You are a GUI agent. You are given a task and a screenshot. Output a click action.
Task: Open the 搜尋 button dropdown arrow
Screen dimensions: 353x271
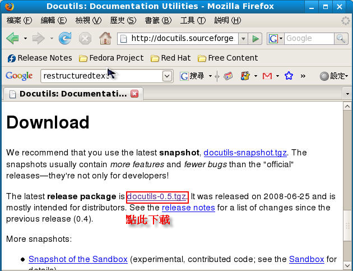(x=210, y=76)
